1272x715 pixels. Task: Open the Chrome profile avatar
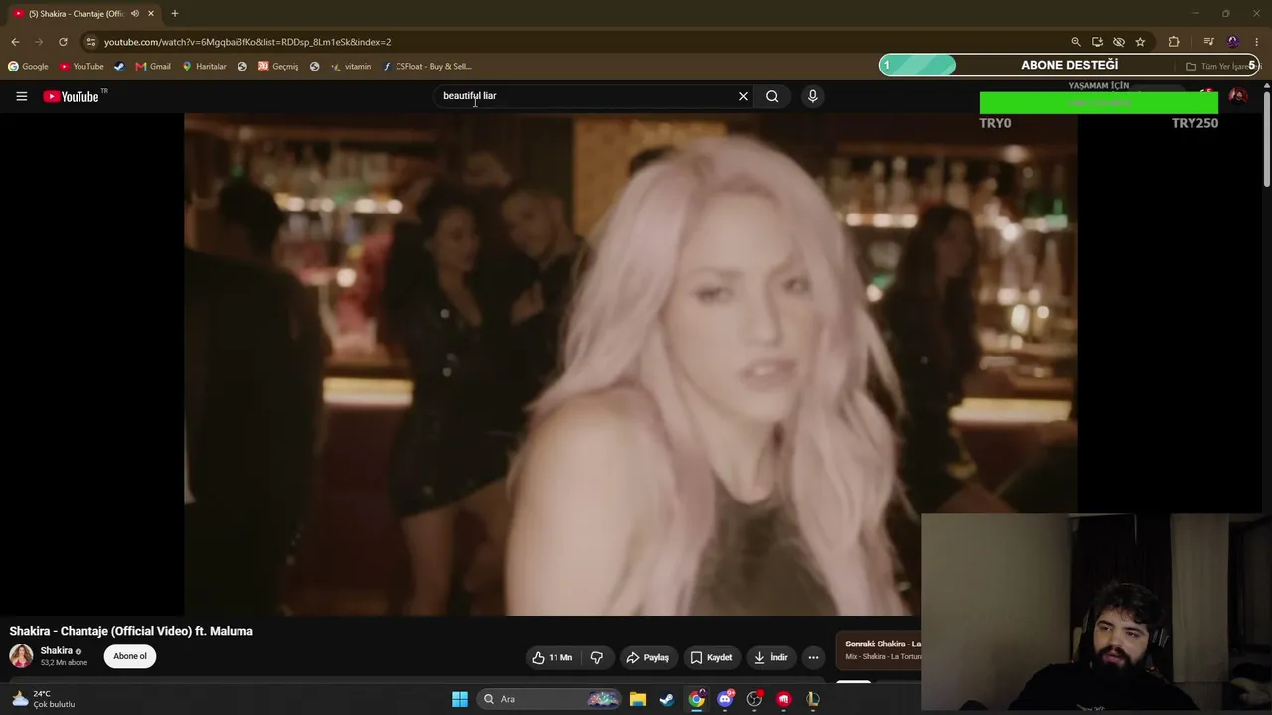[1233, 42]
